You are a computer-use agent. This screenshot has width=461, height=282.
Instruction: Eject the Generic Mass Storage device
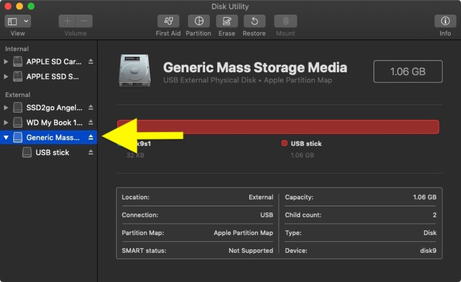click(91, 137)
